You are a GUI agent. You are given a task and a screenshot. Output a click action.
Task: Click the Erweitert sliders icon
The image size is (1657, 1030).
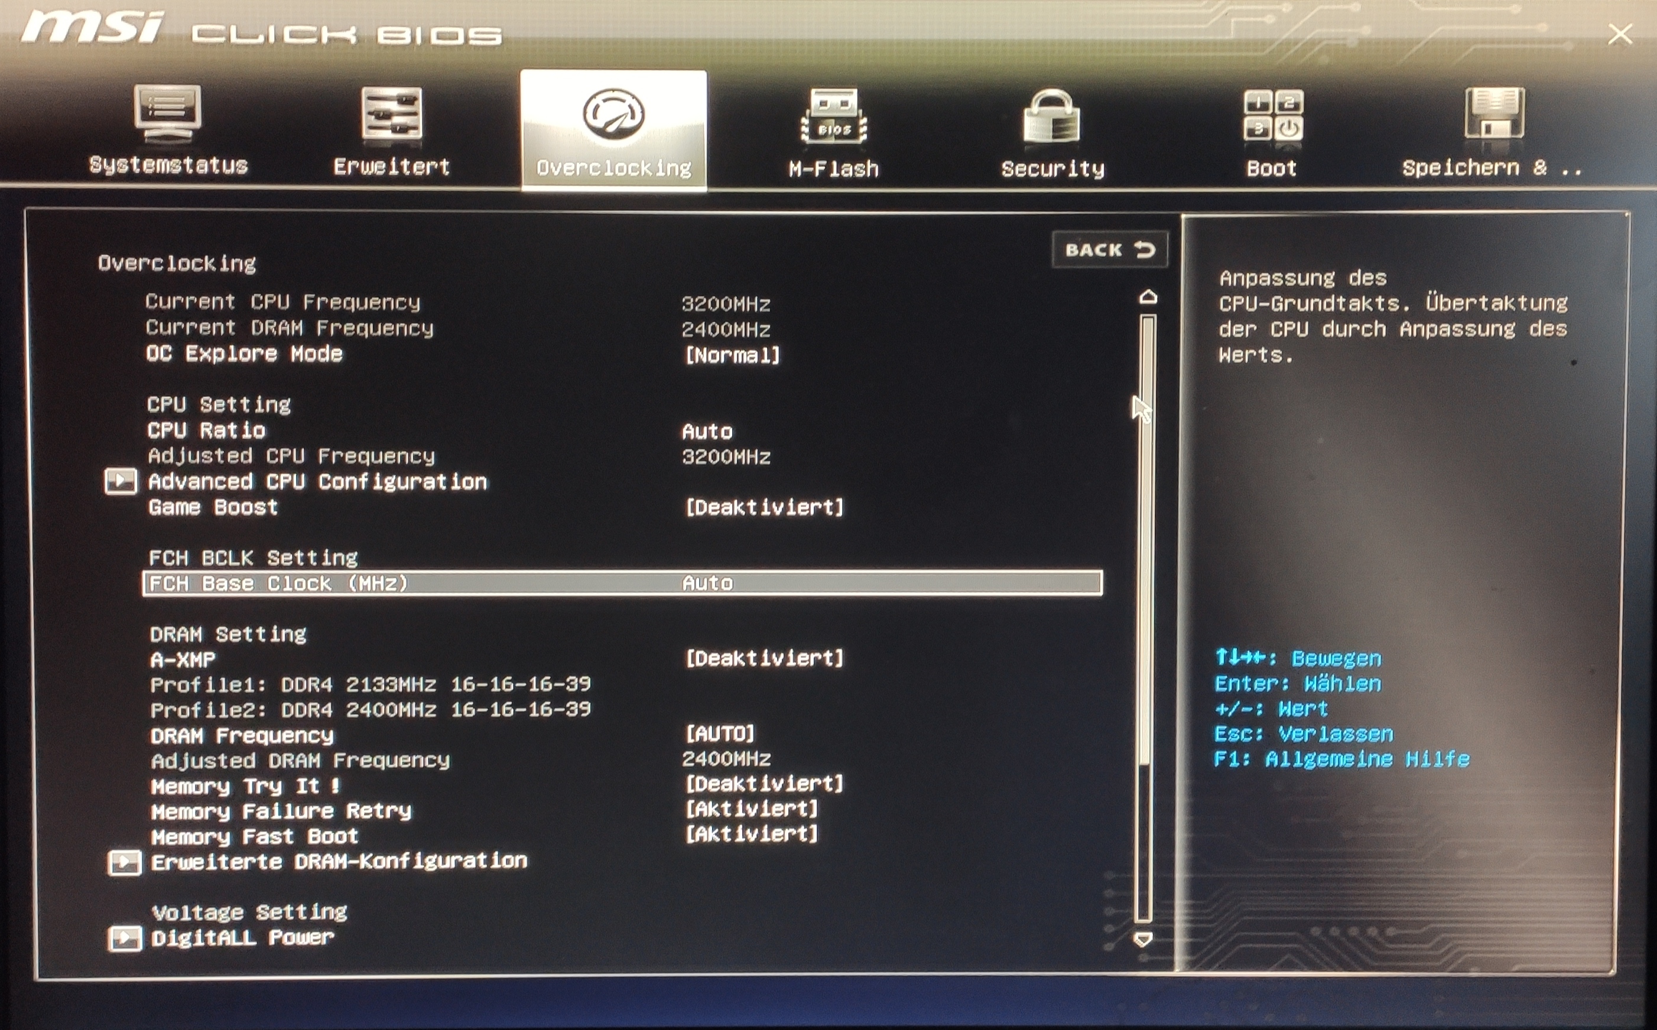tap(391, 114)
